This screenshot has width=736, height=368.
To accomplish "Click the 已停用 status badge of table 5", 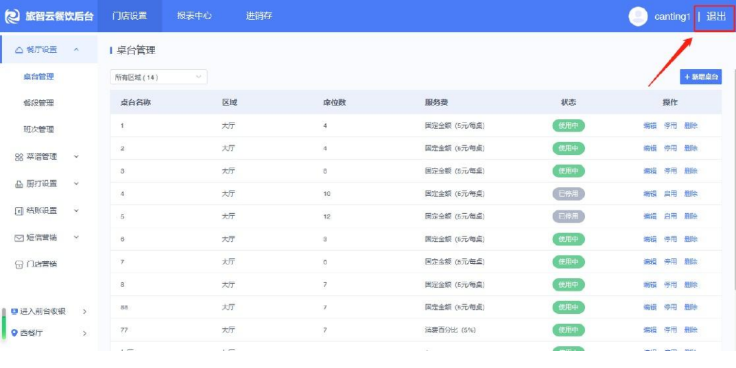I will point(569,216).
